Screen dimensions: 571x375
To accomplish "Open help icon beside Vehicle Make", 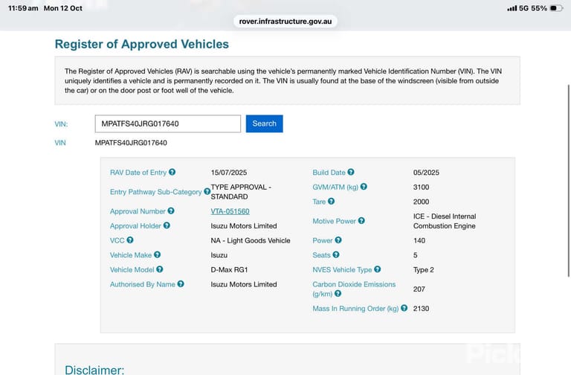I will (157, 254).
